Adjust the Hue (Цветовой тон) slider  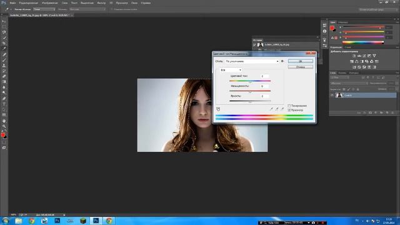coord(250,81)
